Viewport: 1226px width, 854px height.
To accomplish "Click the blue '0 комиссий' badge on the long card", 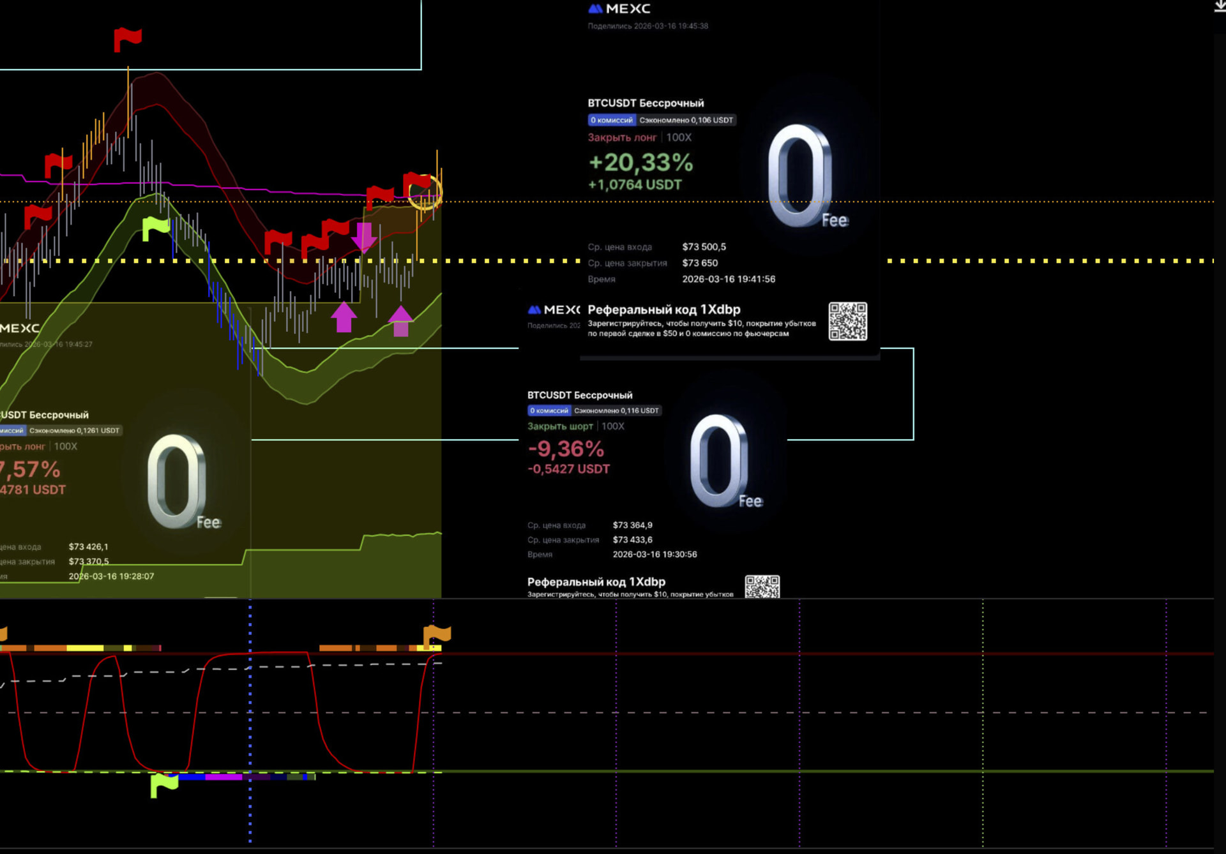I will 611,120.
